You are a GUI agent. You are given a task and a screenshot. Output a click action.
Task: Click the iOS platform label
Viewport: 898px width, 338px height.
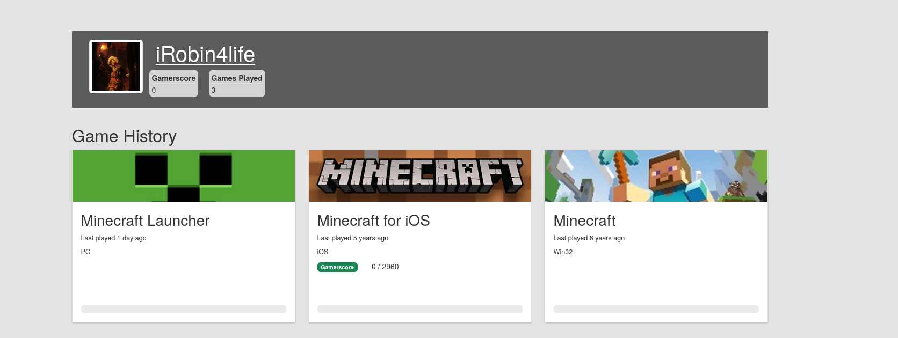[x=323, y=252]
